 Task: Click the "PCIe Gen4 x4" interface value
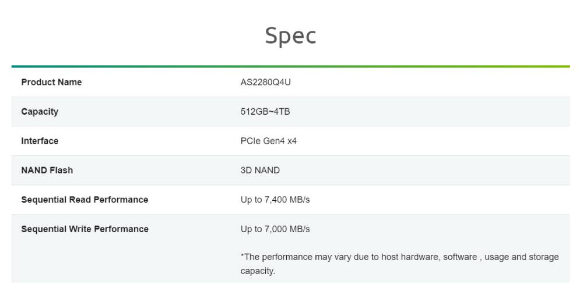[x=268, y=141]
